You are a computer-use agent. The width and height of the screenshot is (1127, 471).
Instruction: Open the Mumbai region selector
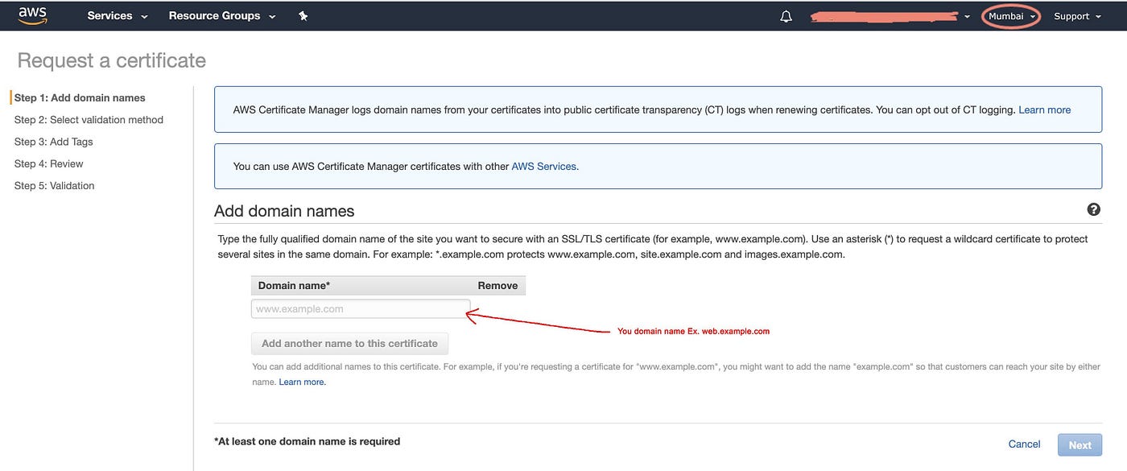(1011, 16)
